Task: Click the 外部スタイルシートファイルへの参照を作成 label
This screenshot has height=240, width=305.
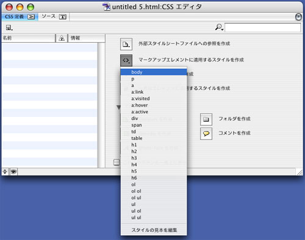Action: [184, 43]
